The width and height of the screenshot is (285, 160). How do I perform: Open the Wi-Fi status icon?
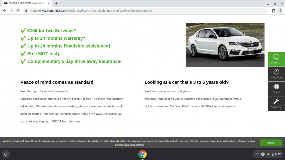click(268, 154)
